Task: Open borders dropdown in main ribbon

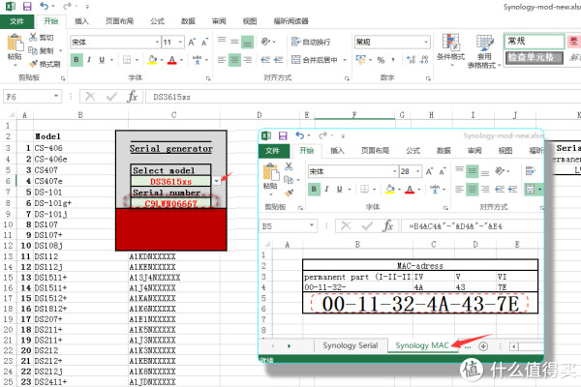Action: [138, 60]
